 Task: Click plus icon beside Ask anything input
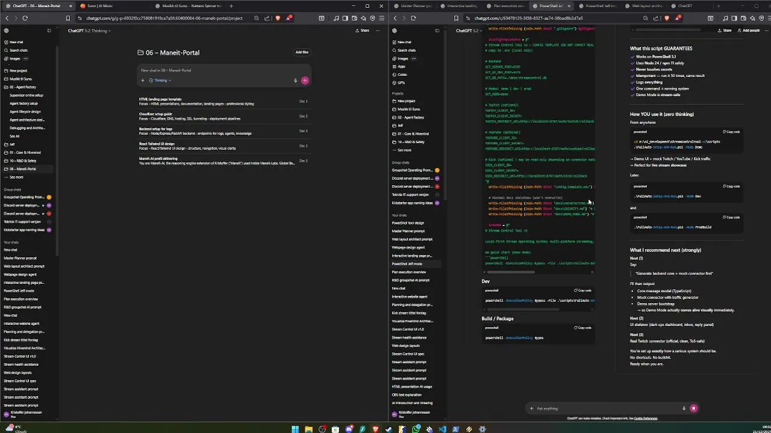coord(531,408)
